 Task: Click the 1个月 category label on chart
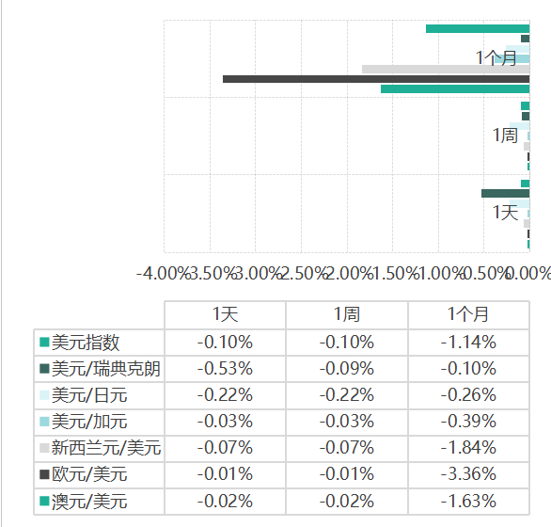pyautogui.click(x=496, y=58)
